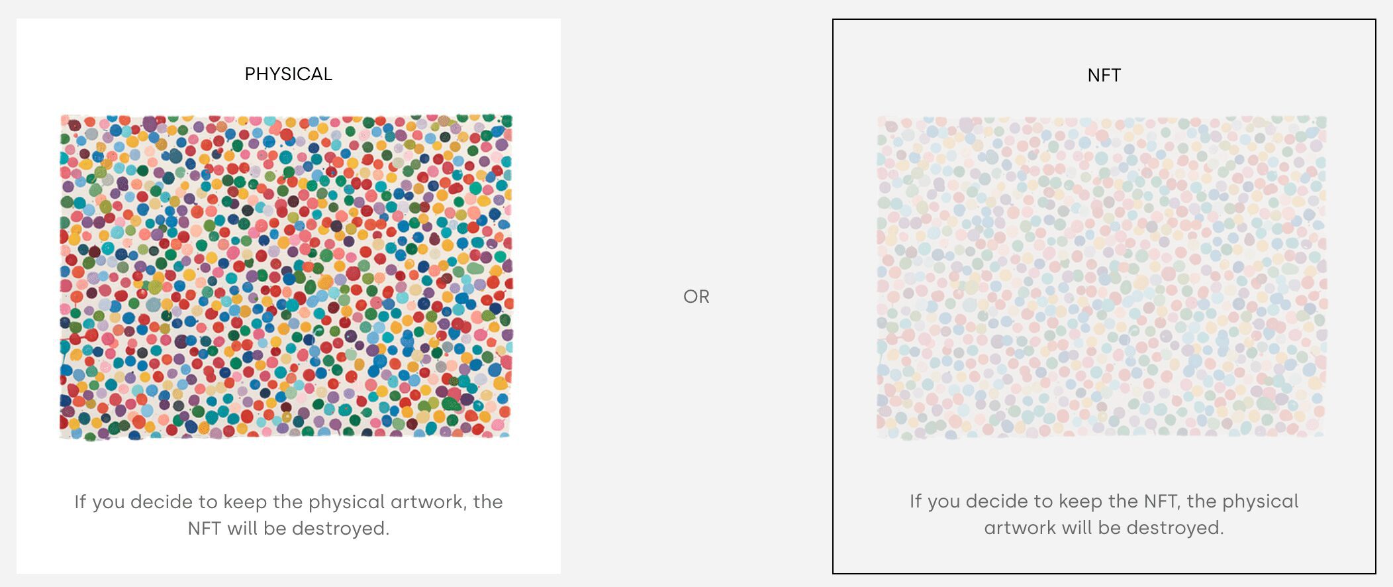Click the 'NFT will be destroyed.' line
Viewport: 1393px width, 587px height.
[x=289, y=529]
